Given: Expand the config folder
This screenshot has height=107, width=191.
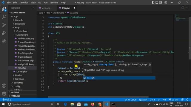Looking at the screenshot, I should 17,86.
